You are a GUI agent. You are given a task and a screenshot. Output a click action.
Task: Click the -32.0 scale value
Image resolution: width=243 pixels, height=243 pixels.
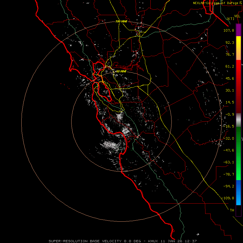(229, 139)
